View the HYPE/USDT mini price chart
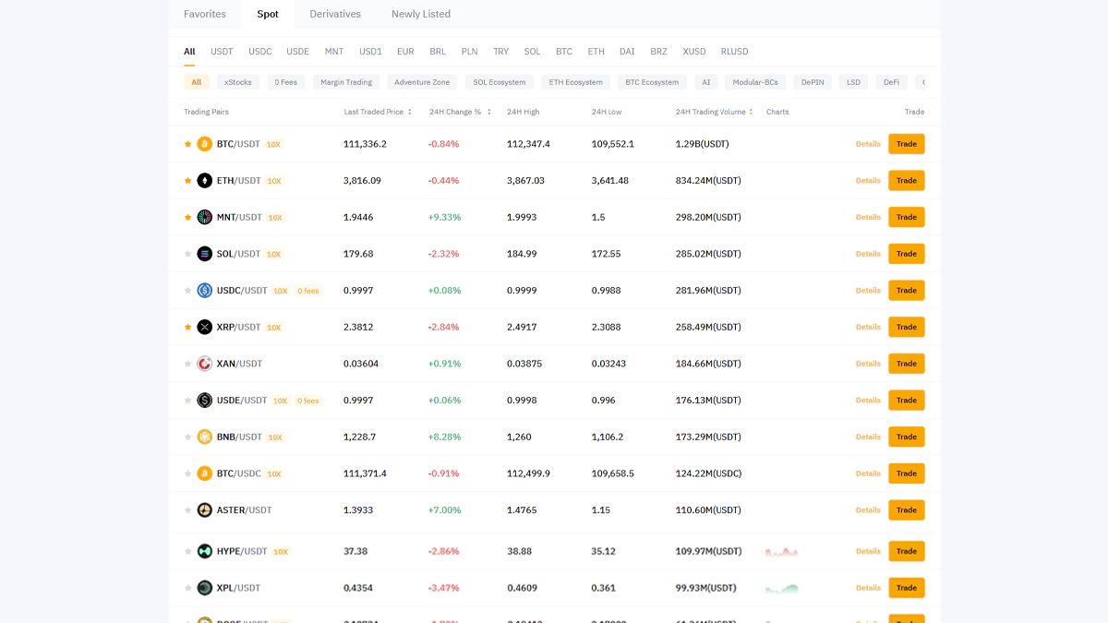Viewport: 1108px width, 623px height. click(781, 552)
